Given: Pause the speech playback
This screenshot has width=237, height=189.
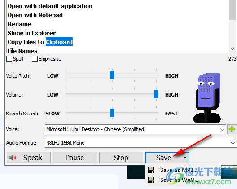Looking at the screenshot, I should 75,158.
